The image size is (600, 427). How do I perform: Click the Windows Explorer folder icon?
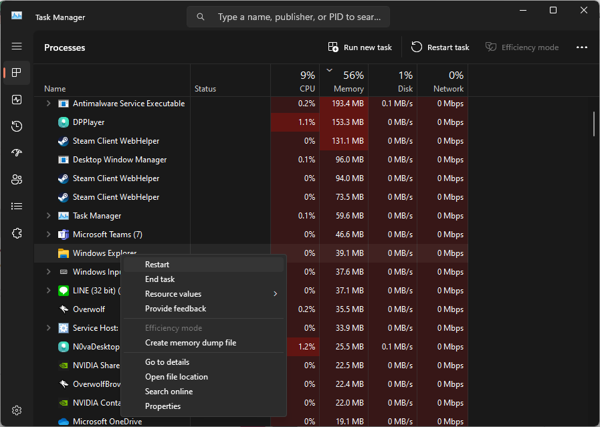point(63,253)
